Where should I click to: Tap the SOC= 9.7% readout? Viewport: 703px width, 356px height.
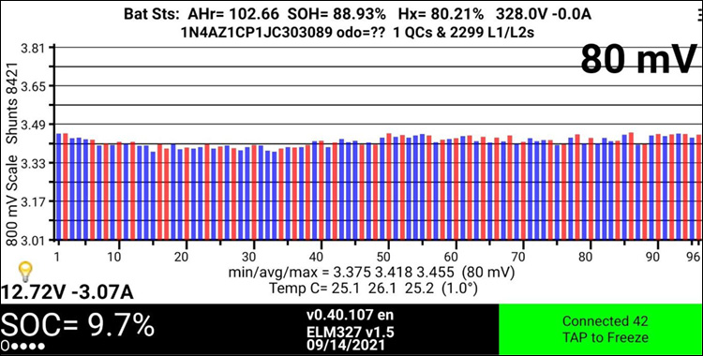pyautogui.click(x=78, y=325)
